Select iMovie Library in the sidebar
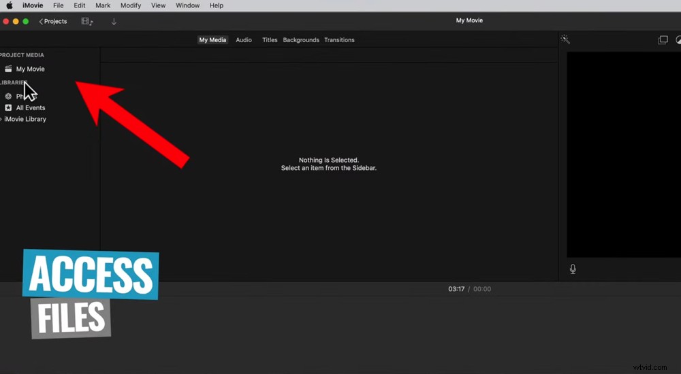Image resolution: width=681 pixels, height=374 pixels. click(25, 119)
